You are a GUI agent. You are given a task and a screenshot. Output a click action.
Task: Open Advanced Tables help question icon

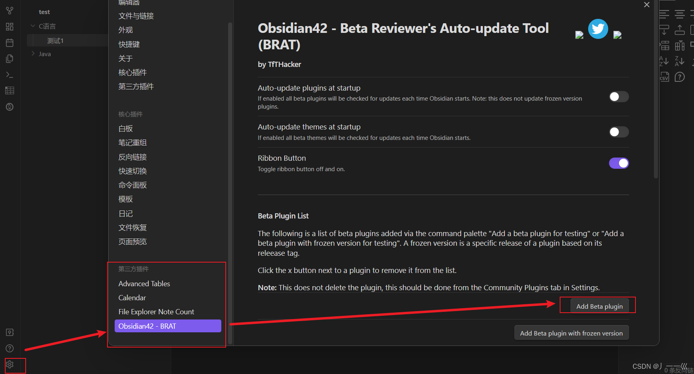pyautogui.click(x=680, y=77)
